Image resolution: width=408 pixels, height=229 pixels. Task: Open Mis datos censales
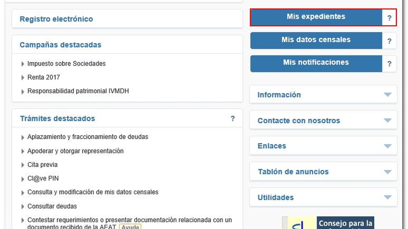pyautogui.click(x=316, y=40)
